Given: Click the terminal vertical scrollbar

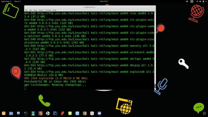Looking at the screenshot, I should coord(155,50).
